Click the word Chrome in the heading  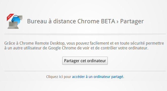tap(88, 21)
